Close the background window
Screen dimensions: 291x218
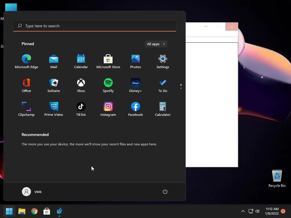coord(232,26)
